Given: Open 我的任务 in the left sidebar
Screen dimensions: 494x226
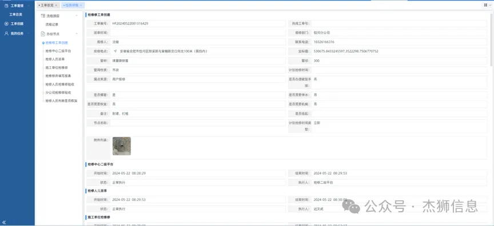Looking at the screenshot, I should (17, 33).
